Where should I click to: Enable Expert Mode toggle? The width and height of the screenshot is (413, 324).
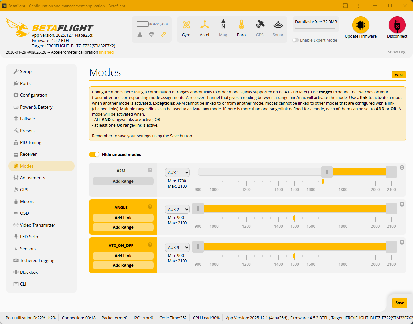296,40
